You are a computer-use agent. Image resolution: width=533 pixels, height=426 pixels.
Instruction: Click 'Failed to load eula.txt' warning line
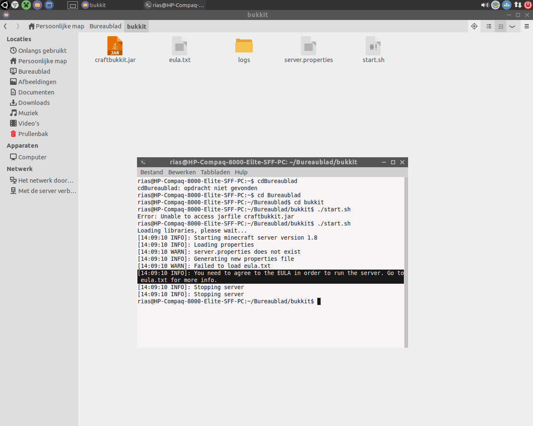tap(204, 266)
